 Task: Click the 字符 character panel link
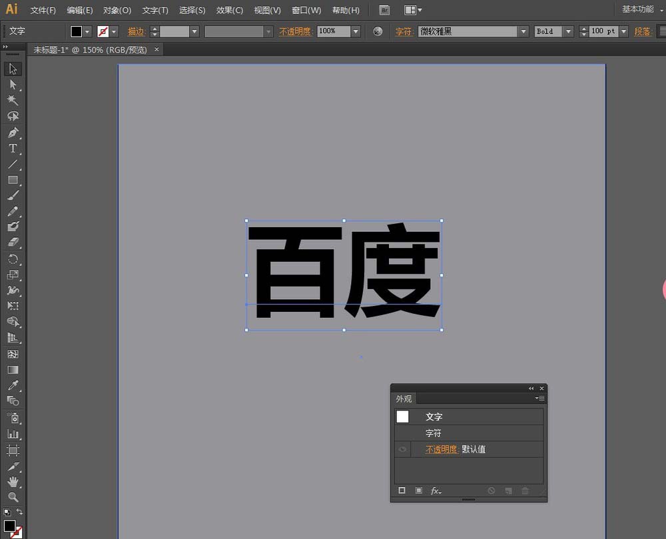pyautogui.click(x=404, y=31)
